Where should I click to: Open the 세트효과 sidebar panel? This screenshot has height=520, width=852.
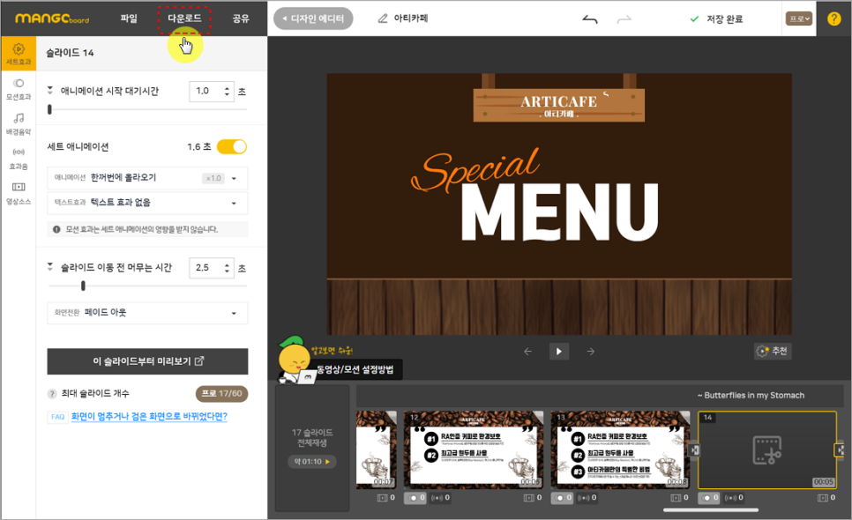click(19, 54)
